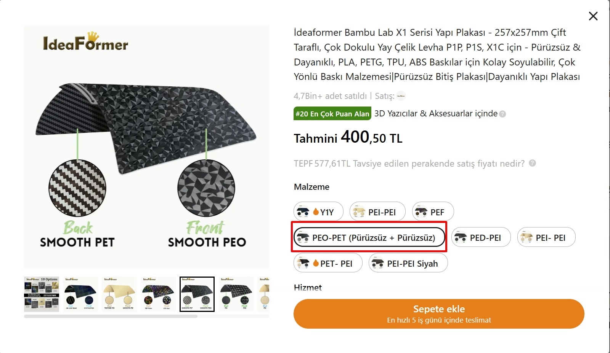Click the seller logo next to Satış
This screenshot has width=610, height=353.
pos(401,96)
